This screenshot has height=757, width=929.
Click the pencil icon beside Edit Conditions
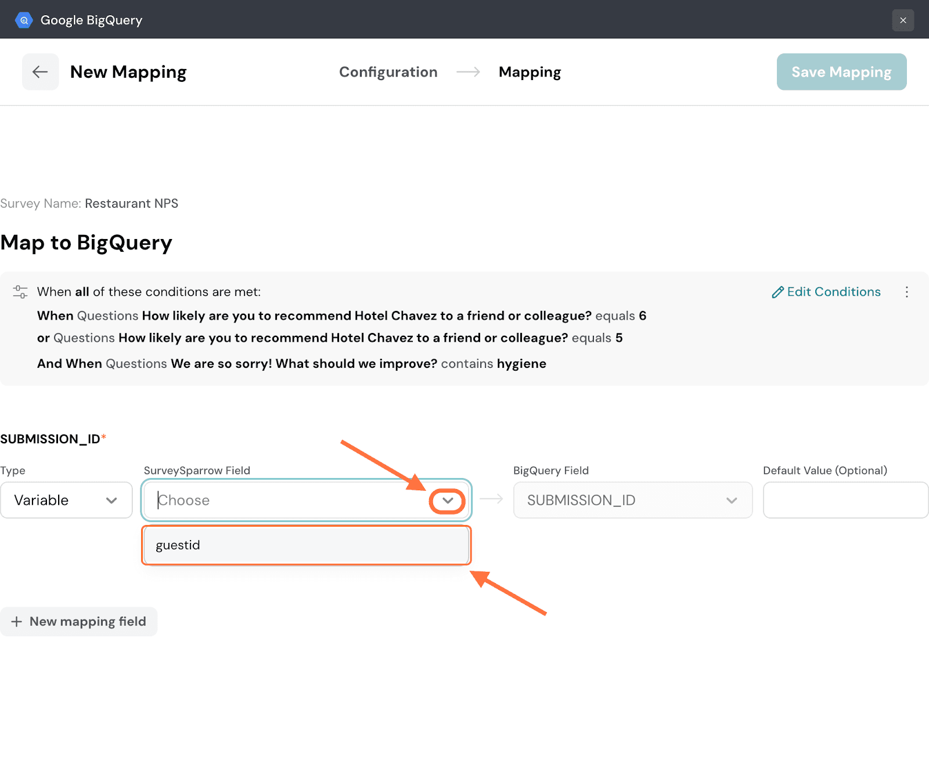[x=777, y=292]
